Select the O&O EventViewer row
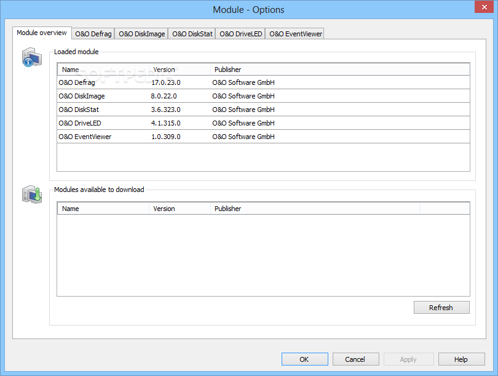 click(x=263, y=137)
